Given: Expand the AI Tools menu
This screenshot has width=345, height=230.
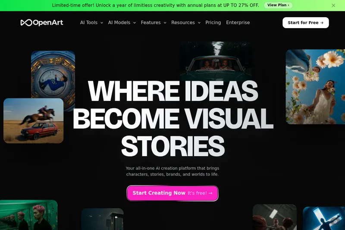Looking at the screenshot, I should (91, 22).
